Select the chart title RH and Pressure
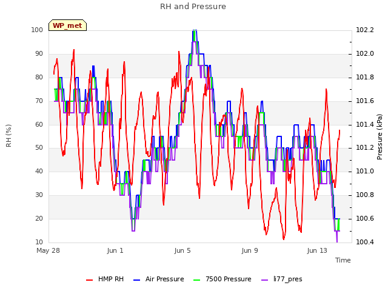 [x=193, y=7]
